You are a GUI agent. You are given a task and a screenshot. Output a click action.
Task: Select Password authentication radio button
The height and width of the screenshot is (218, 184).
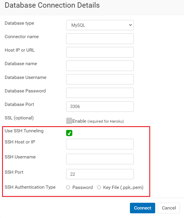click(68, 187)
